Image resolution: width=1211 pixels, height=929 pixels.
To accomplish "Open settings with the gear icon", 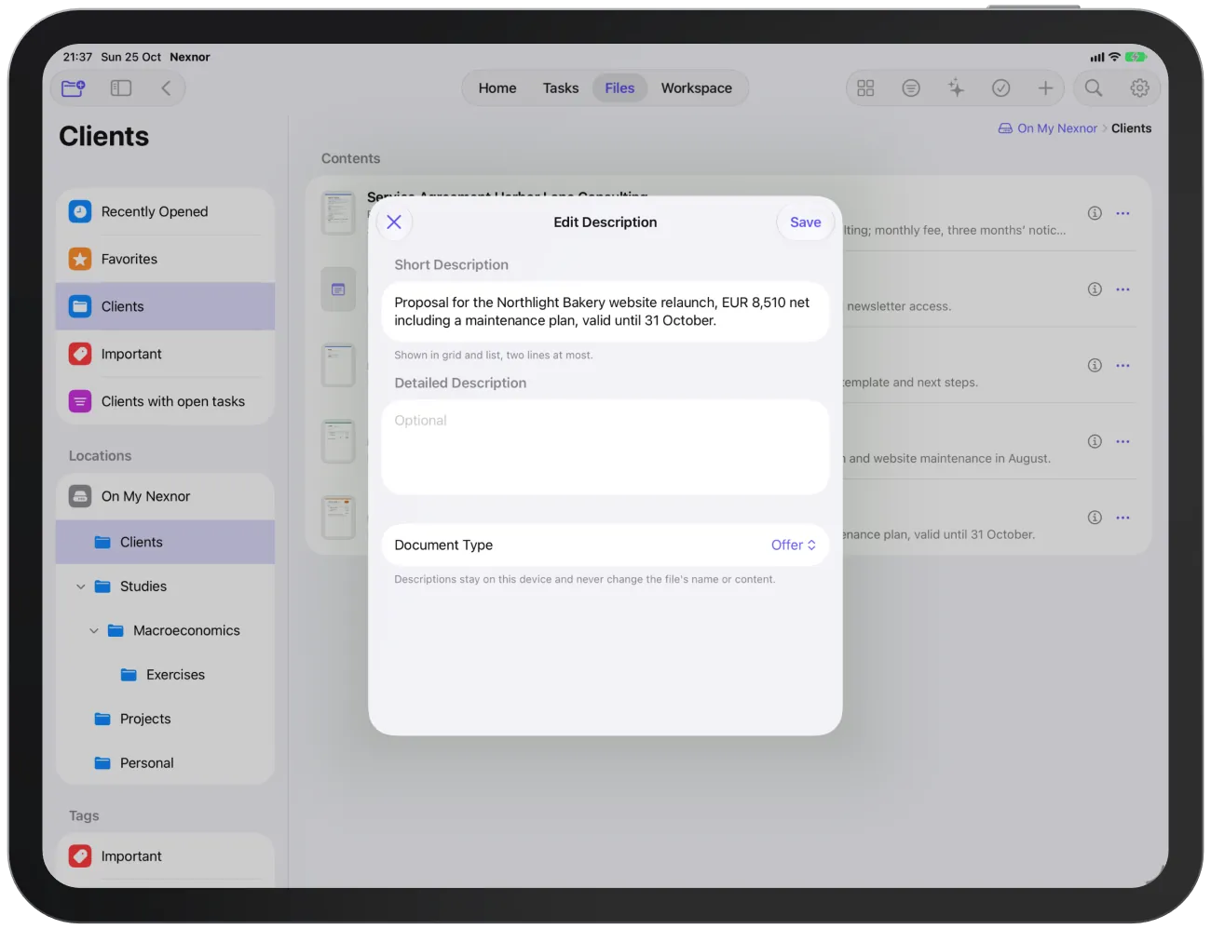I will 1139,88.
